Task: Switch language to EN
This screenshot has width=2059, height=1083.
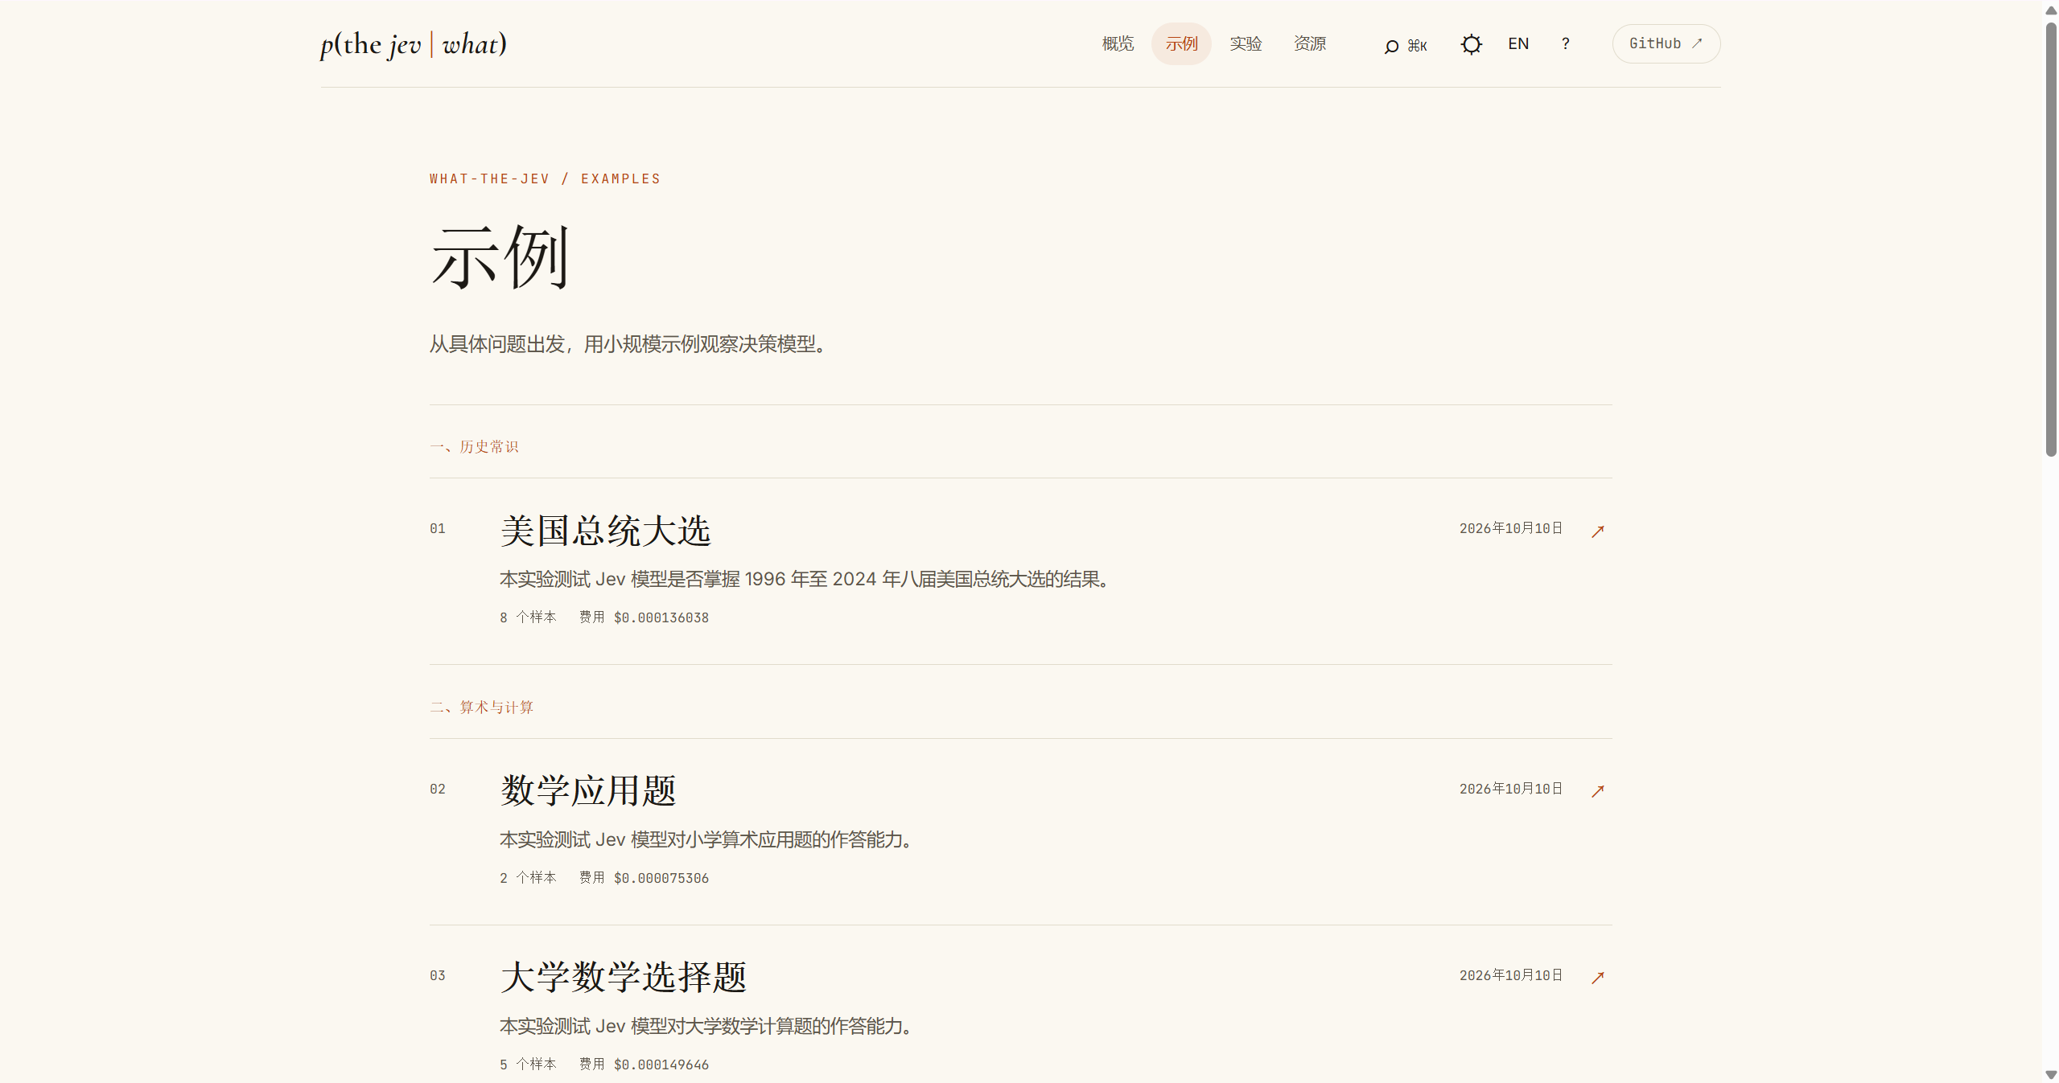Action: 1518,44
